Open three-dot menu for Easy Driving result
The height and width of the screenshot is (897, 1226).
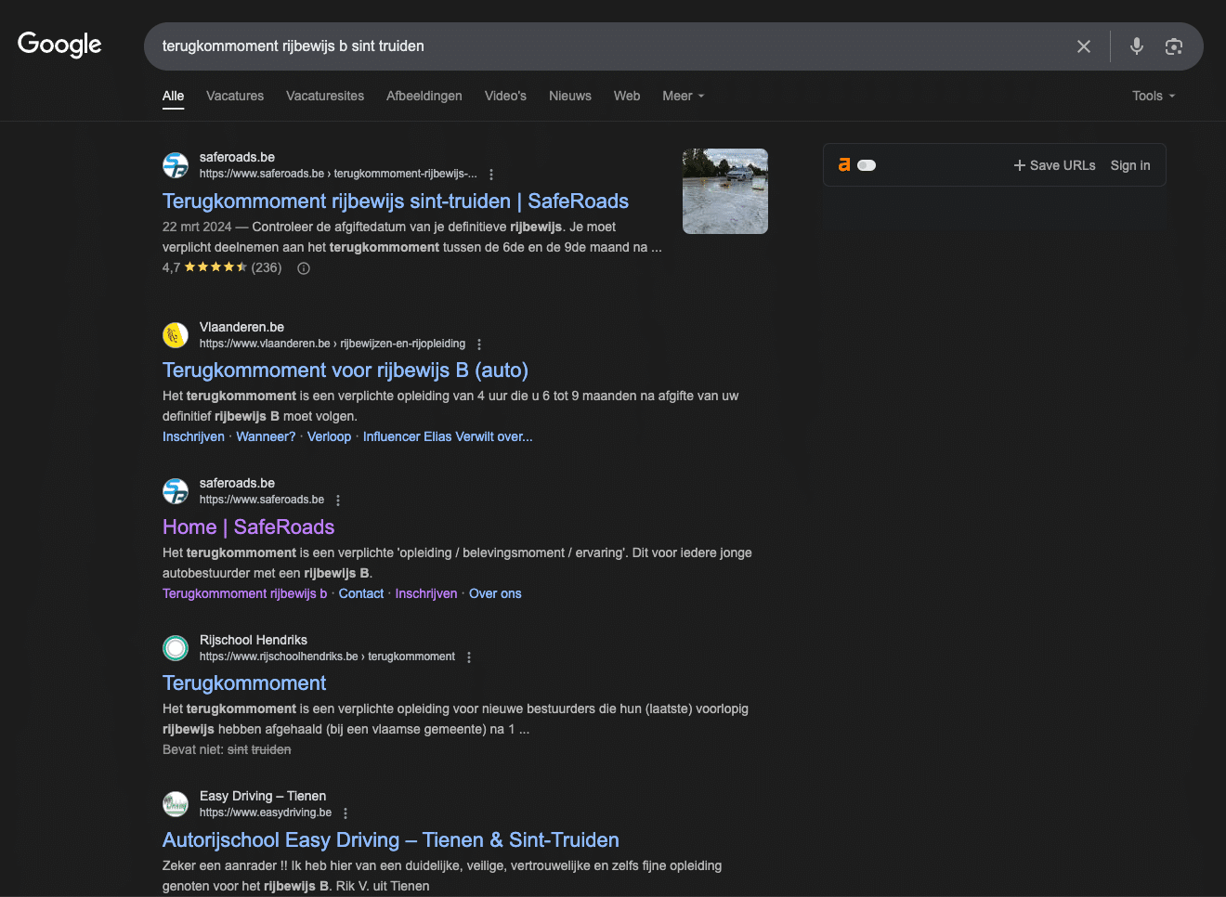tap(346, 813)
